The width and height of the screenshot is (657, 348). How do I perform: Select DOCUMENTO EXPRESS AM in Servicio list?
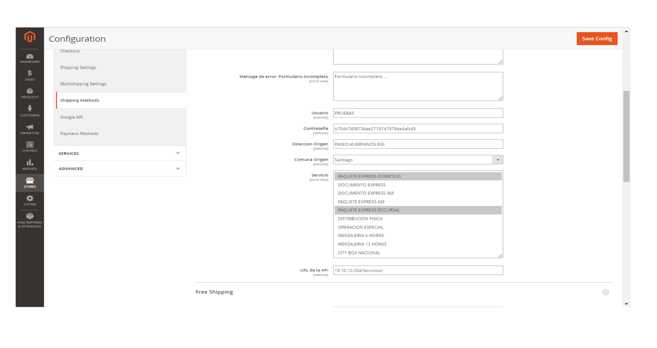(366, 193)
